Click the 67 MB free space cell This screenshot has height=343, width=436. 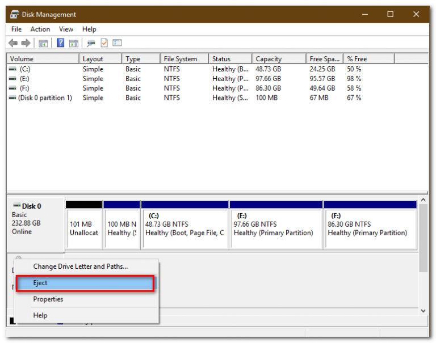[319, 98]
